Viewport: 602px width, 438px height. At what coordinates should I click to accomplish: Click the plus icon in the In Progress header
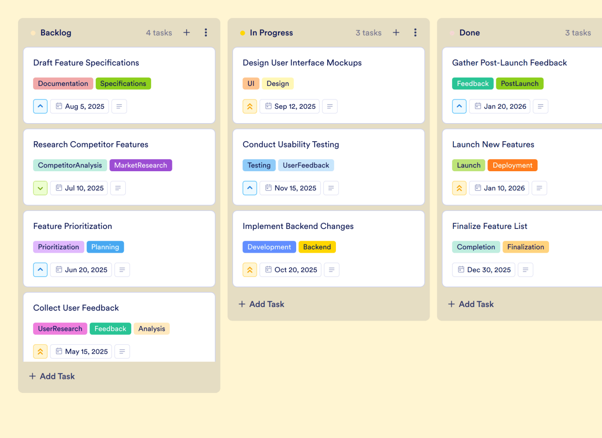(396, 32)
